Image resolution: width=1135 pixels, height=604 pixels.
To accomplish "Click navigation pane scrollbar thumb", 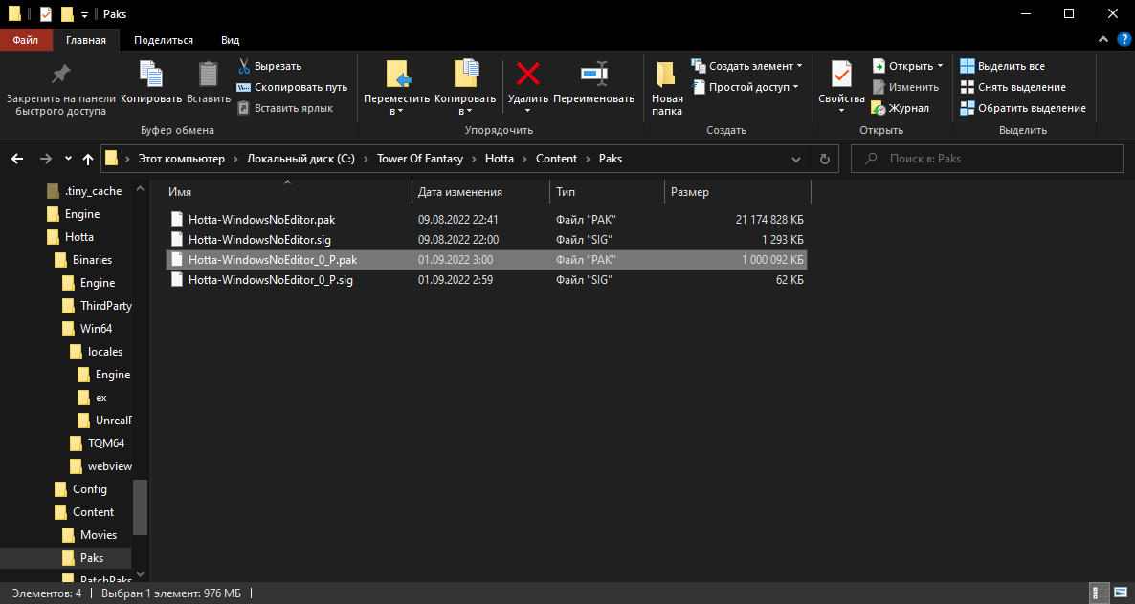I will pos(141,507).
